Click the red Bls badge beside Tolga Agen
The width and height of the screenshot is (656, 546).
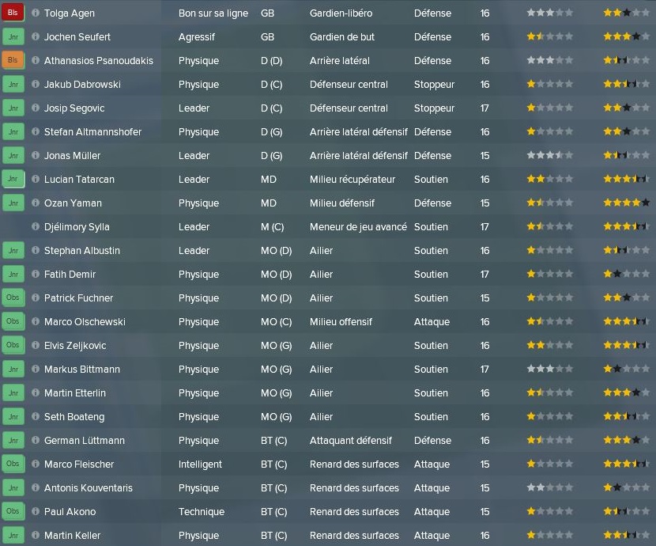(13, 13)
